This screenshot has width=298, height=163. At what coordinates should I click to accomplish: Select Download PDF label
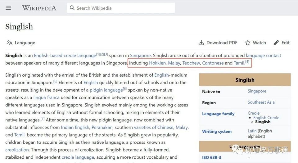(x=222, y=43)
